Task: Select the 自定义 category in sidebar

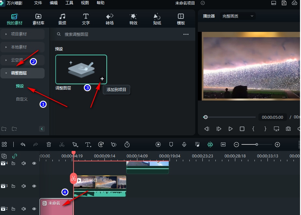Action: (22, 99)
